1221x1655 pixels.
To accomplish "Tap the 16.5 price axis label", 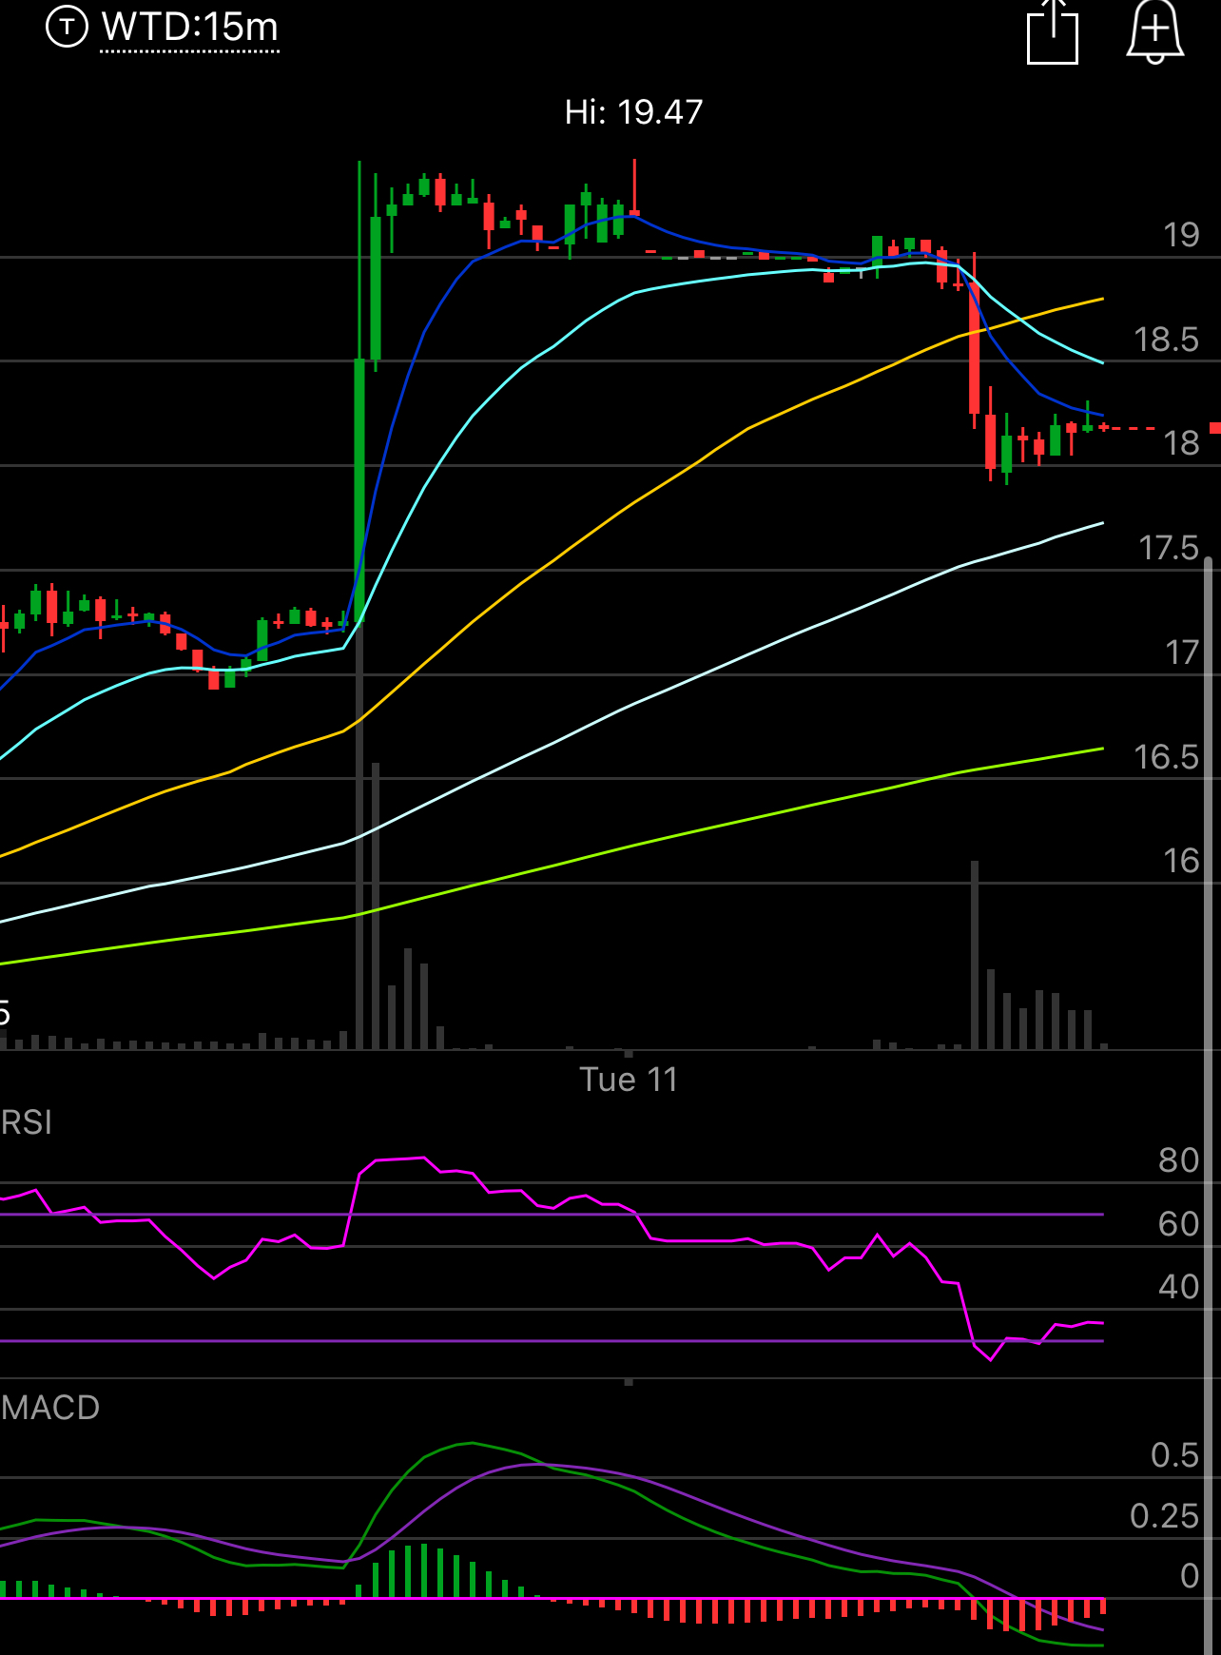I will pyautogui.click(x=1167, y=757).
